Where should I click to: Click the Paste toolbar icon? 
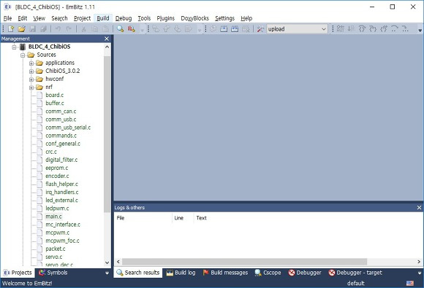point(106,29)
